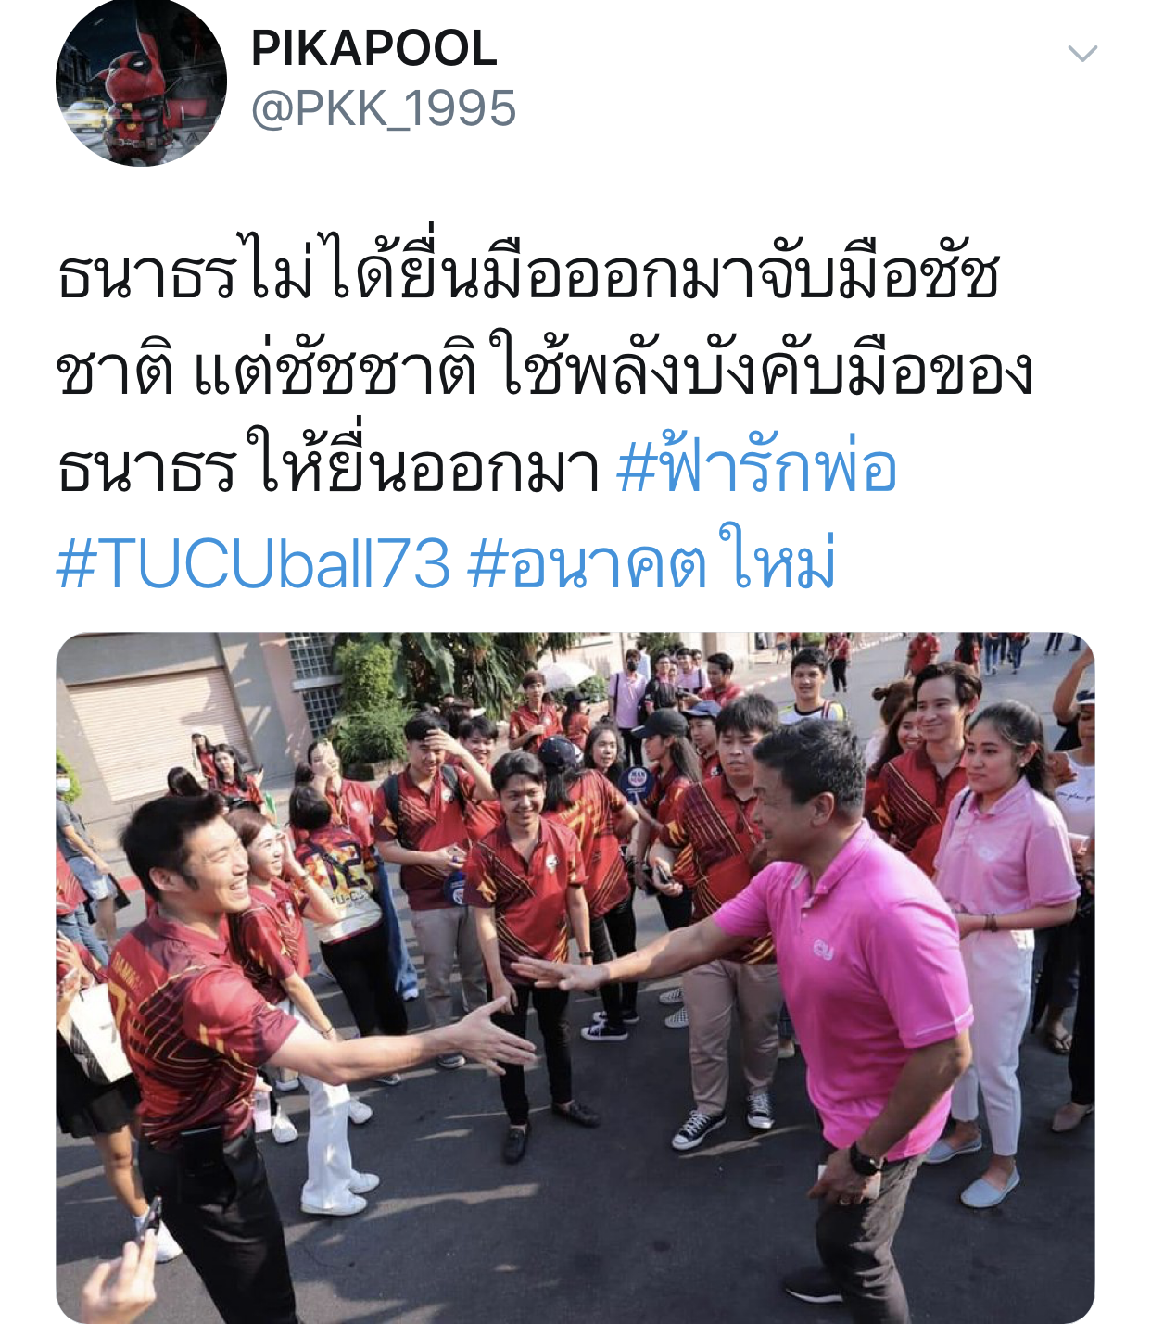1151x1324 pixels.
Task: Open PIKAPOOL's profile avatar picture
Action: [x=141, y=82]
